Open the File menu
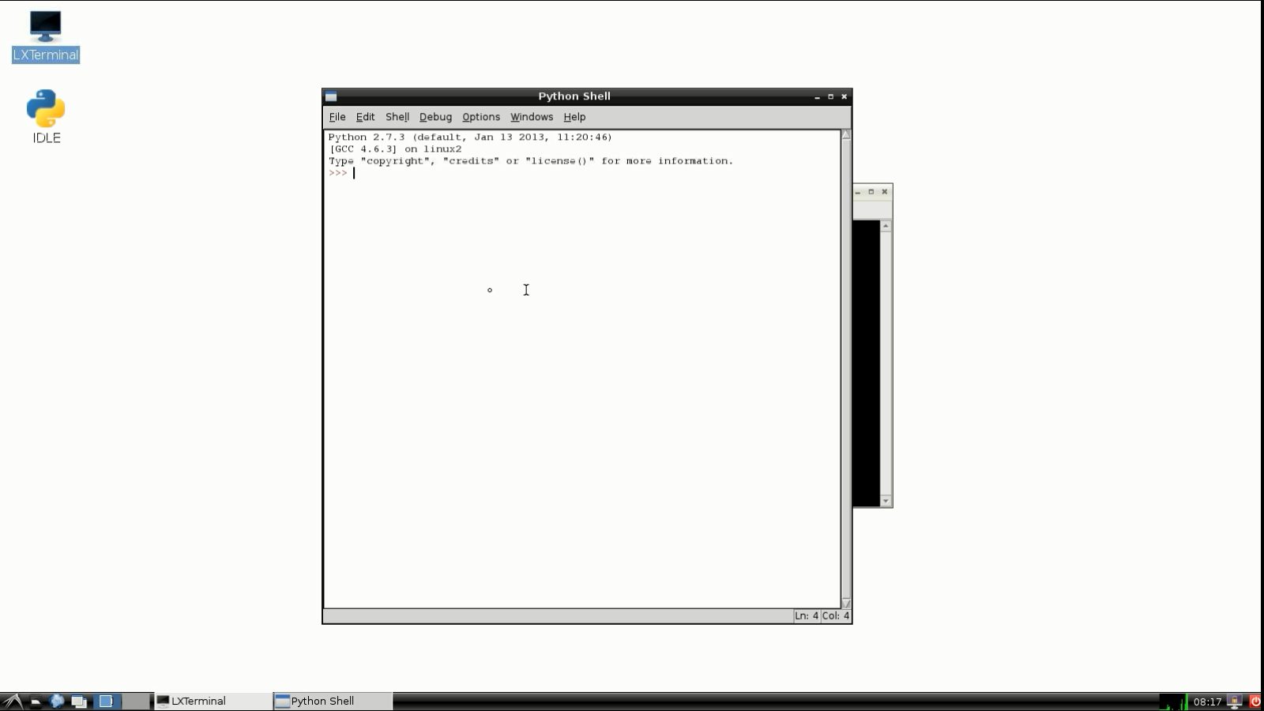The width and height of the screenshot is (1264, 711). pos(337,117)
